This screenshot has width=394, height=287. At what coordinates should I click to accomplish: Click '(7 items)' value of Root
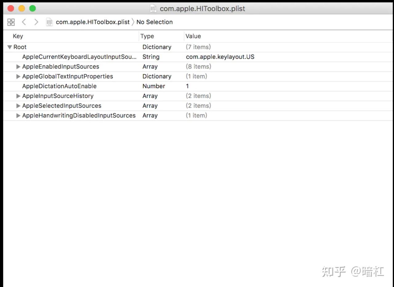(198, 47)
